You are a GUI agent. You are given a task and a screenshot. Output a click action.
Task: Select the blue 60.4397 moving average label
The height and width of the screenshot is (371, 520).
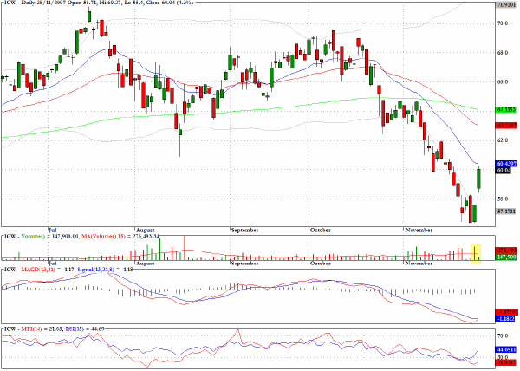pyautogui.click(x=506, y=164)
